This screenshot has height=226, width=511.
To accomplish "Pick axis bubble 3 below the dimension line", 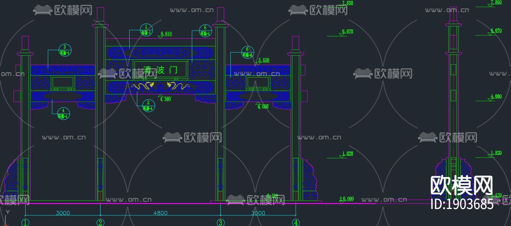I will point(221,222).
